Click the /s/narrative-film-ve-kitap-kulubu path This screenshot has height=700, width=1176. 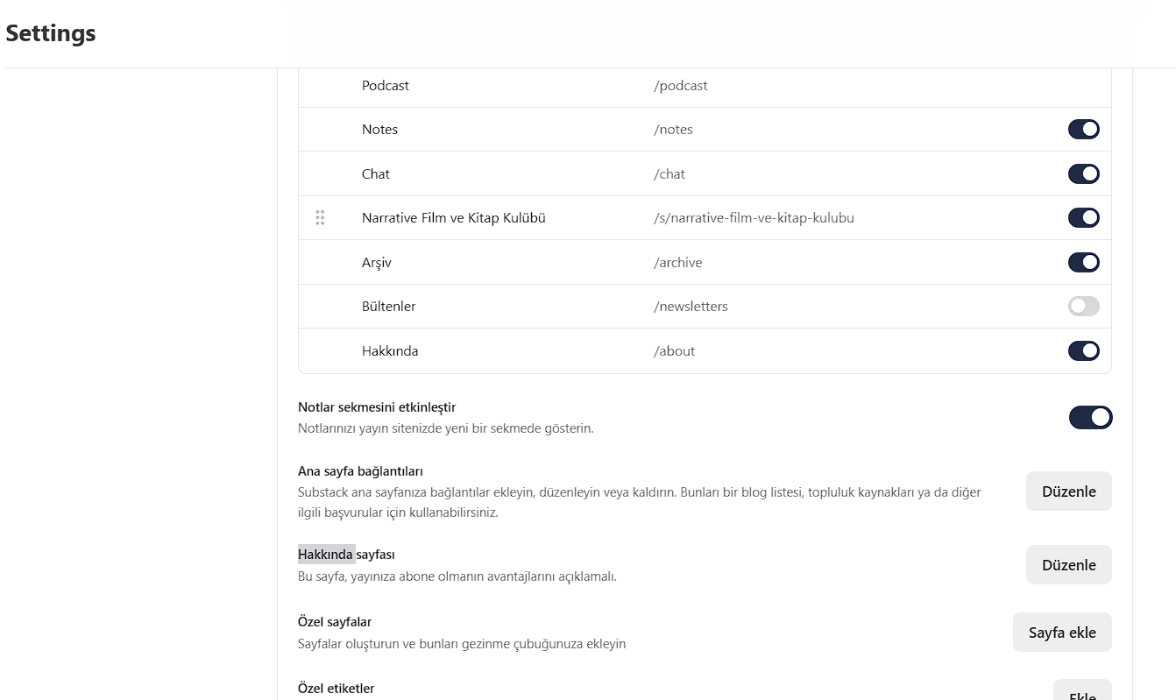[754, 218]
